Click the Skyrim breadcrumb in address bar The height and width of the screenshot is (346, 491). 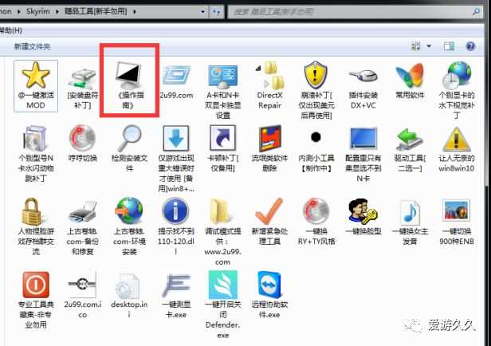tap(38, 12)
